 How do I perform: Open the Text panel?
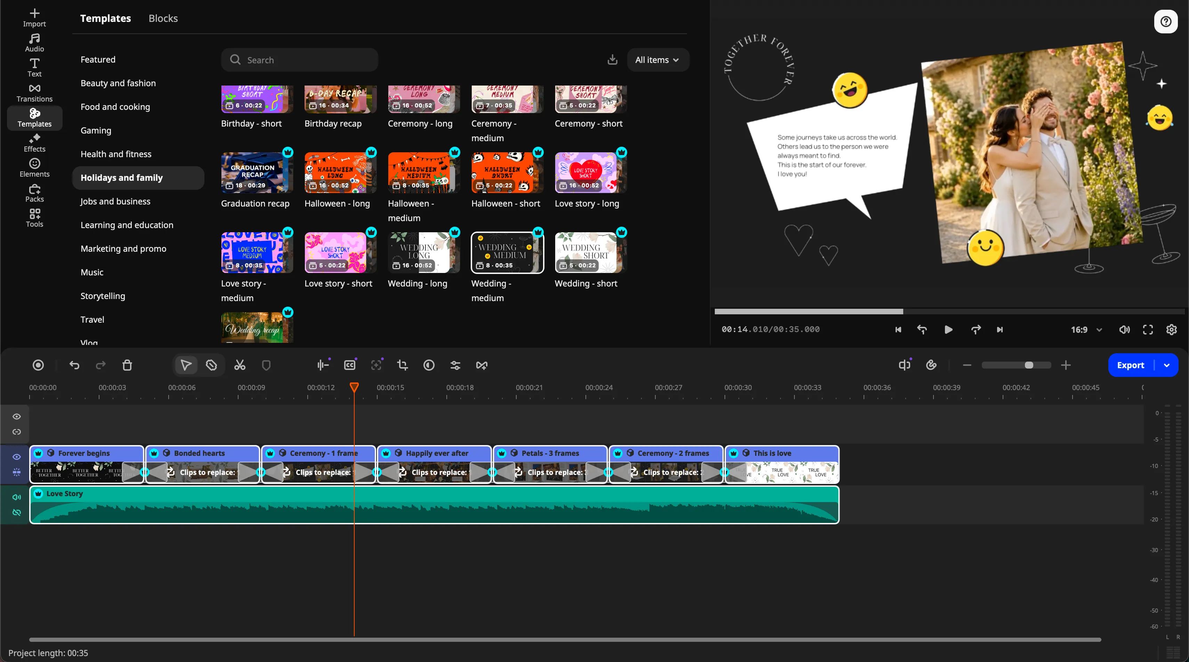pyautogui.click(x=34, y=68)
